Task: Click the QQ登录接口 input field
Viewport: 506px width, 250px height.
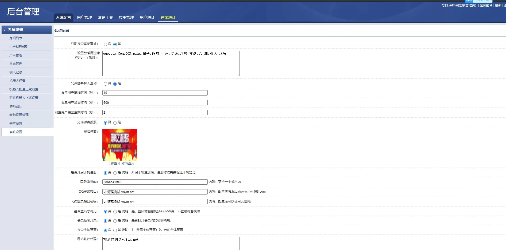Action: point(155,192)
